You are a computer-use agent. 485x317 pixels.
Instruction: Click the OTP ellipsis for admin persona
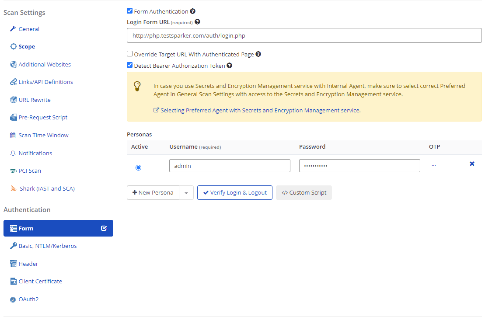pyautogui.click(x=433, y=166)
